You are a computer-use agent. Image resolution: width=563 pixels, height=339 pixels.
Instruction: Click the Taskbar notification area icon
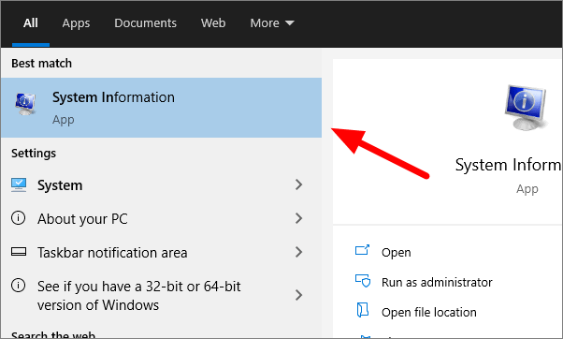[19, 252]
